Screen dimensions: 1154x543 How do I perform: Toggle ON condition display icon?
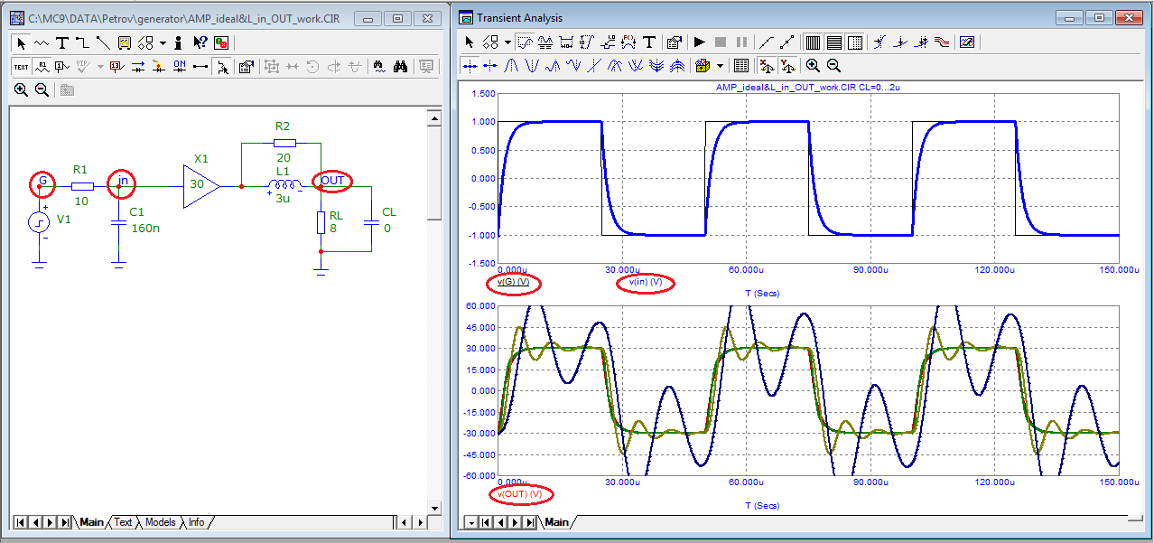[x=180, y=67]
